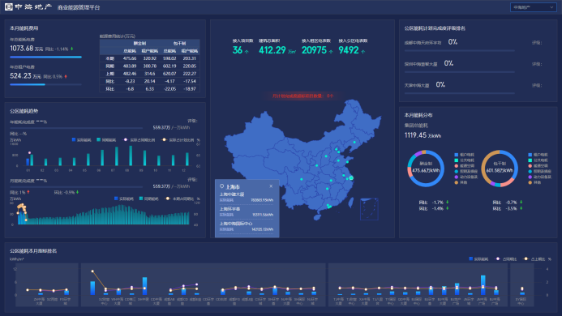Click the 中海地产 logo icon
Image resolution: width=562 pixels, height=316 pixels.
[9, 6]
